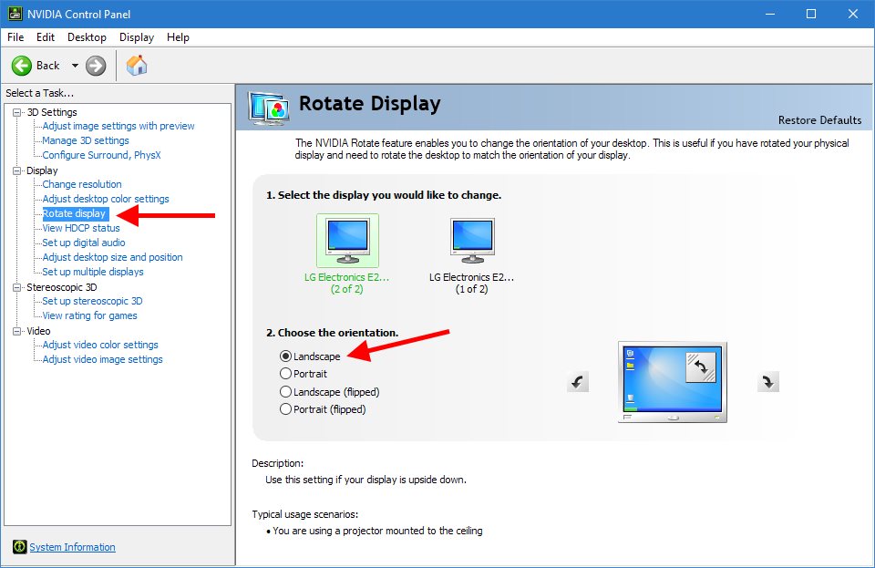Open Change resolution task

pos(82,184)
